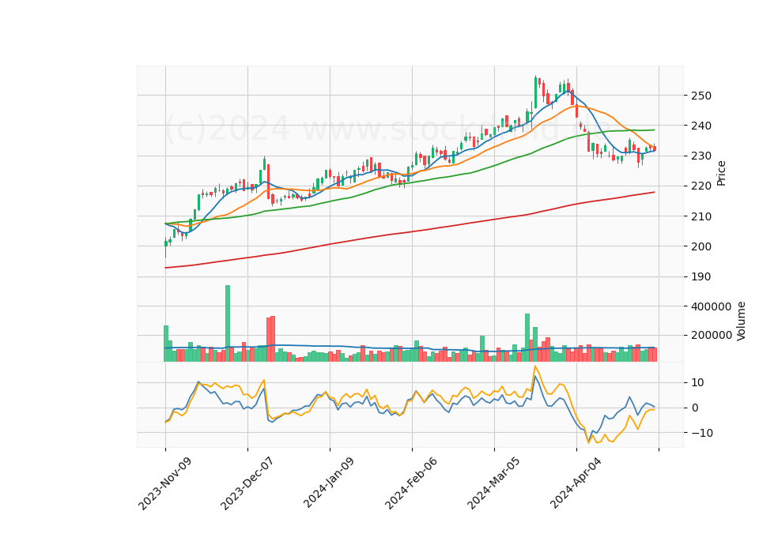Click the 250 price tick label
Viewport: 759px width, 545px height.
click(701, 96)
